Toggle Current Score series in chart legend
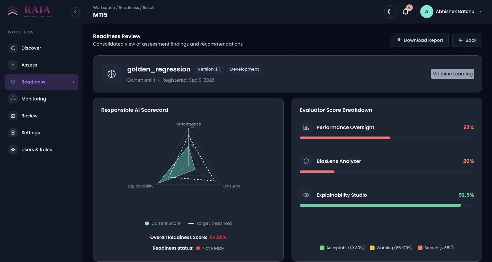This screenshot has width=492, height=262. 163,223
